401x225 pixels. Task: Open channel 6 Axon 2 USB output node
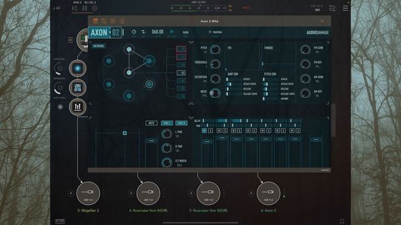point(268,193)
